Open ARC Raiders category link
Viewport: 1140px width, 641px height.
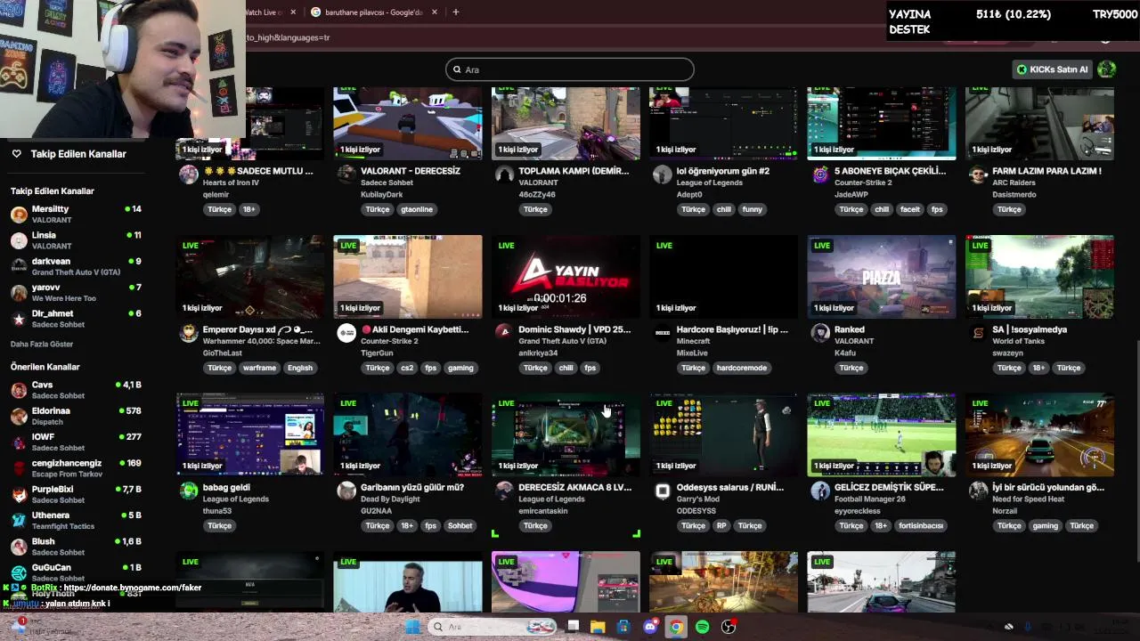(1014, 183)
